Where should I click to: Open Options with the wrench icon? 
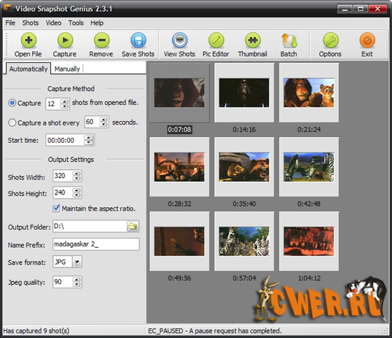330,41
